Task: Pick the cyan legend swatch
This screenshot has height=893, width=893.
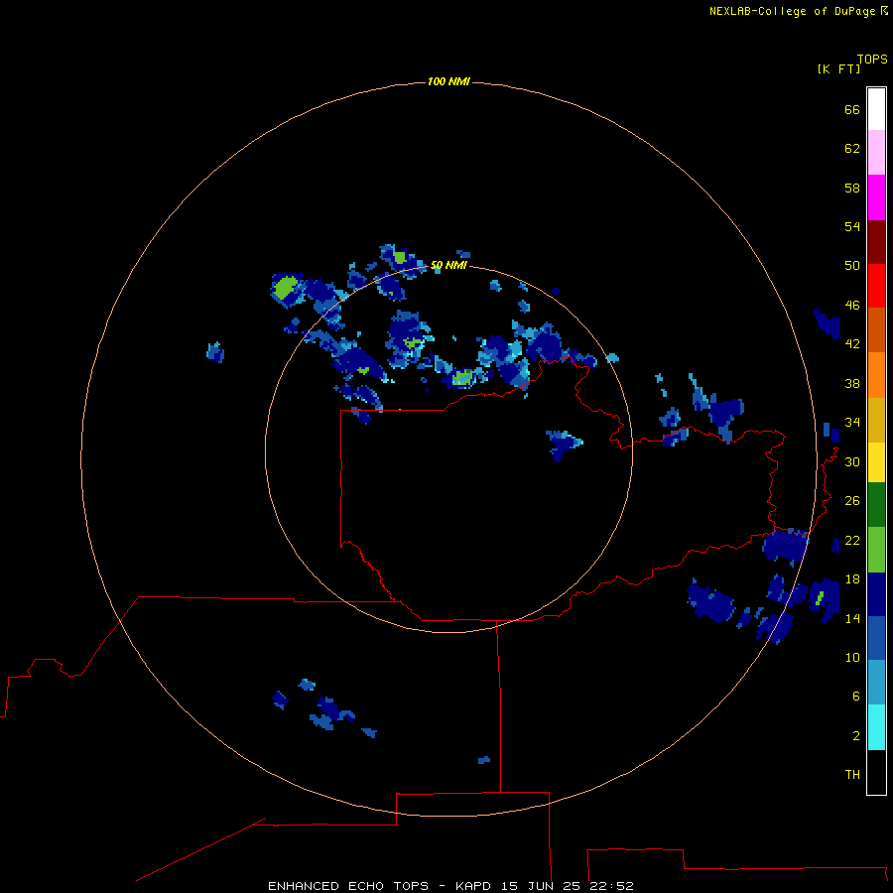Action: tap(876, 727)
